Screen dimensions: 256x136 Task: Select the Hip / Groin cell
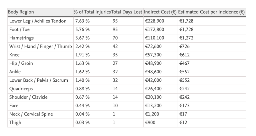[21, 63]
